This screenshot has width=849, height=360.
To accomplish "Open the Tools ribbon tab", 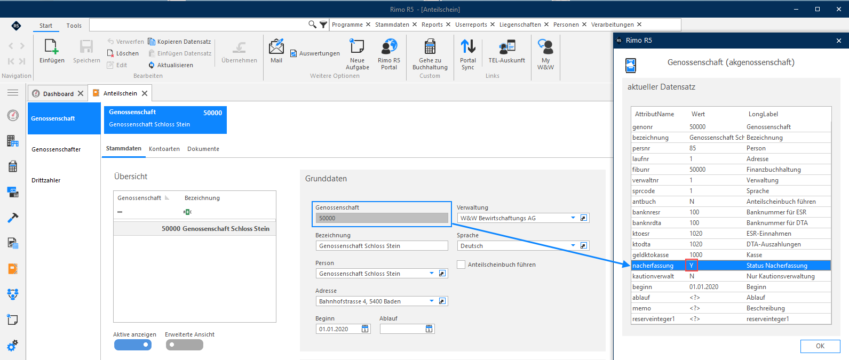I will point(74,26).
